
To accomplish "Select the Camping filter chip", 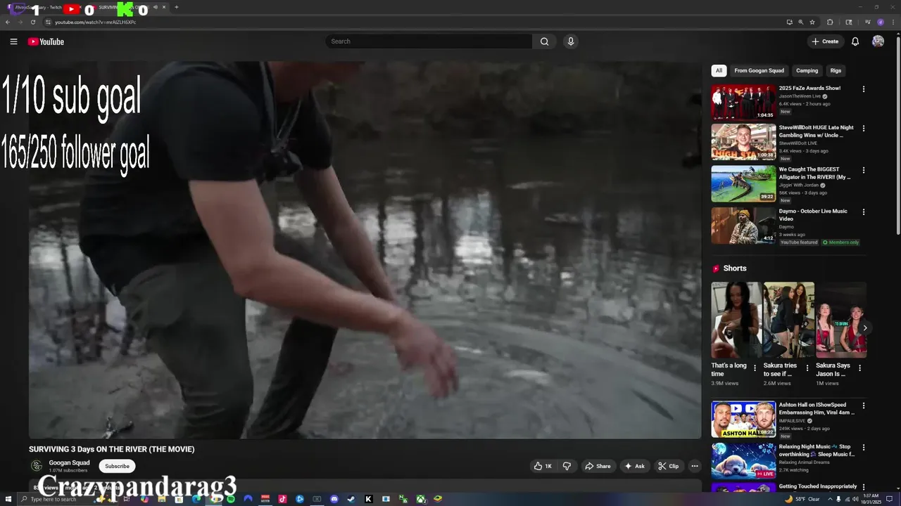I will pyautogui.click(x=807, y=70).
